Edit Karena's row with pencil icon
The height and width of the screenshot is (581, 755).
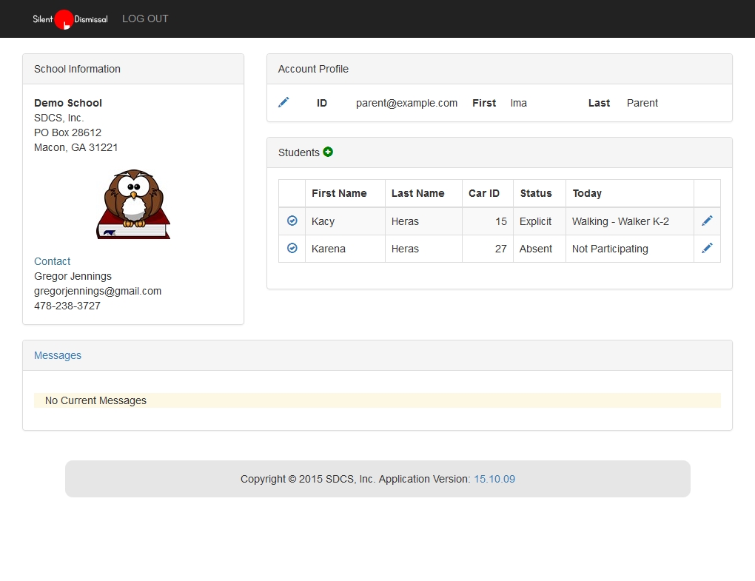pos(707,248)
